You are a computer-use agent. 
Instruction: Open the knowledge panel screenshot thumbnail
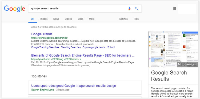(x=173, y=49)
